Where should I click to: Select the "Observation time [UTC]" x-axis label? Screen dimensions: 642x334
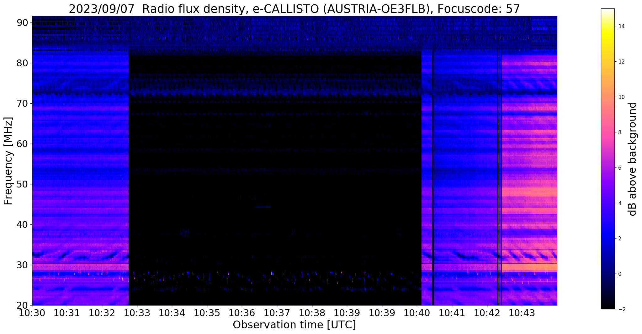point(294,325)
